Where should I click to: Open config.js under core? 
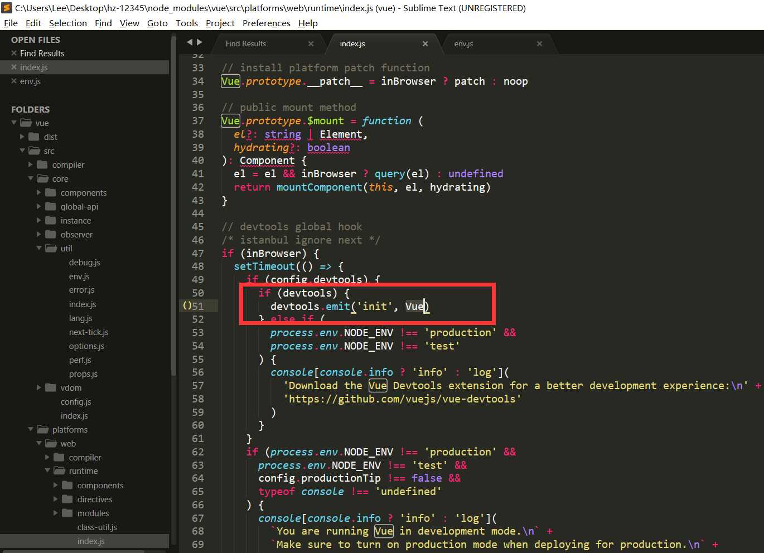[x=76, y=401]
